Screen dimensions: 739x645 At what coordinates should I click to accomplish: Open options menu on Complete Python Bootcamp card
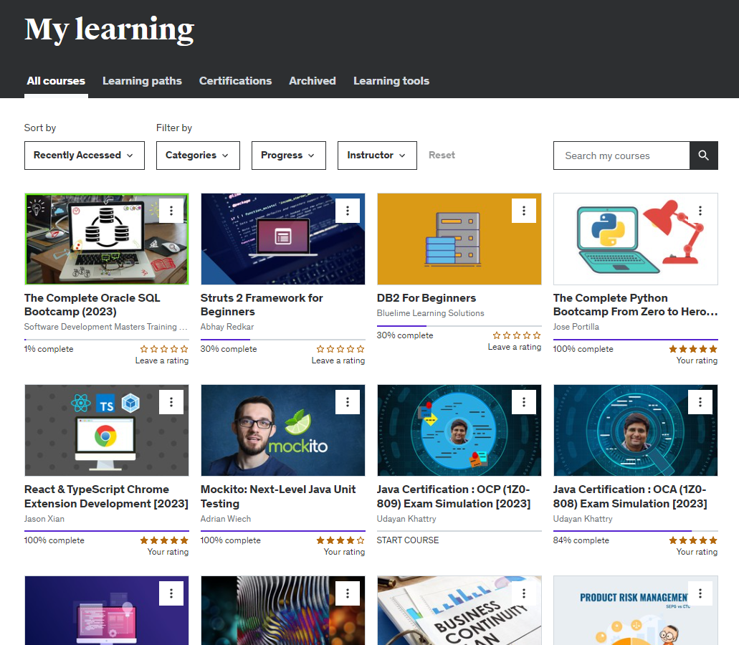(x=700, y=211)
